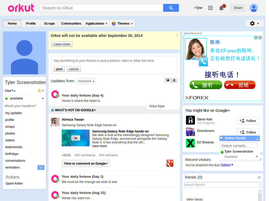Follow Steve Aoki

(247, 121)
